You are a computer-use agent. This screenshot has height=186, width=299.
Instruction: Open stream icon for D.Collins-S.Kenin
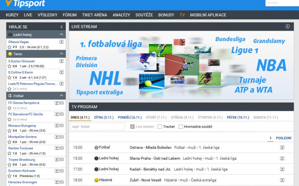(x=62, y=72)
